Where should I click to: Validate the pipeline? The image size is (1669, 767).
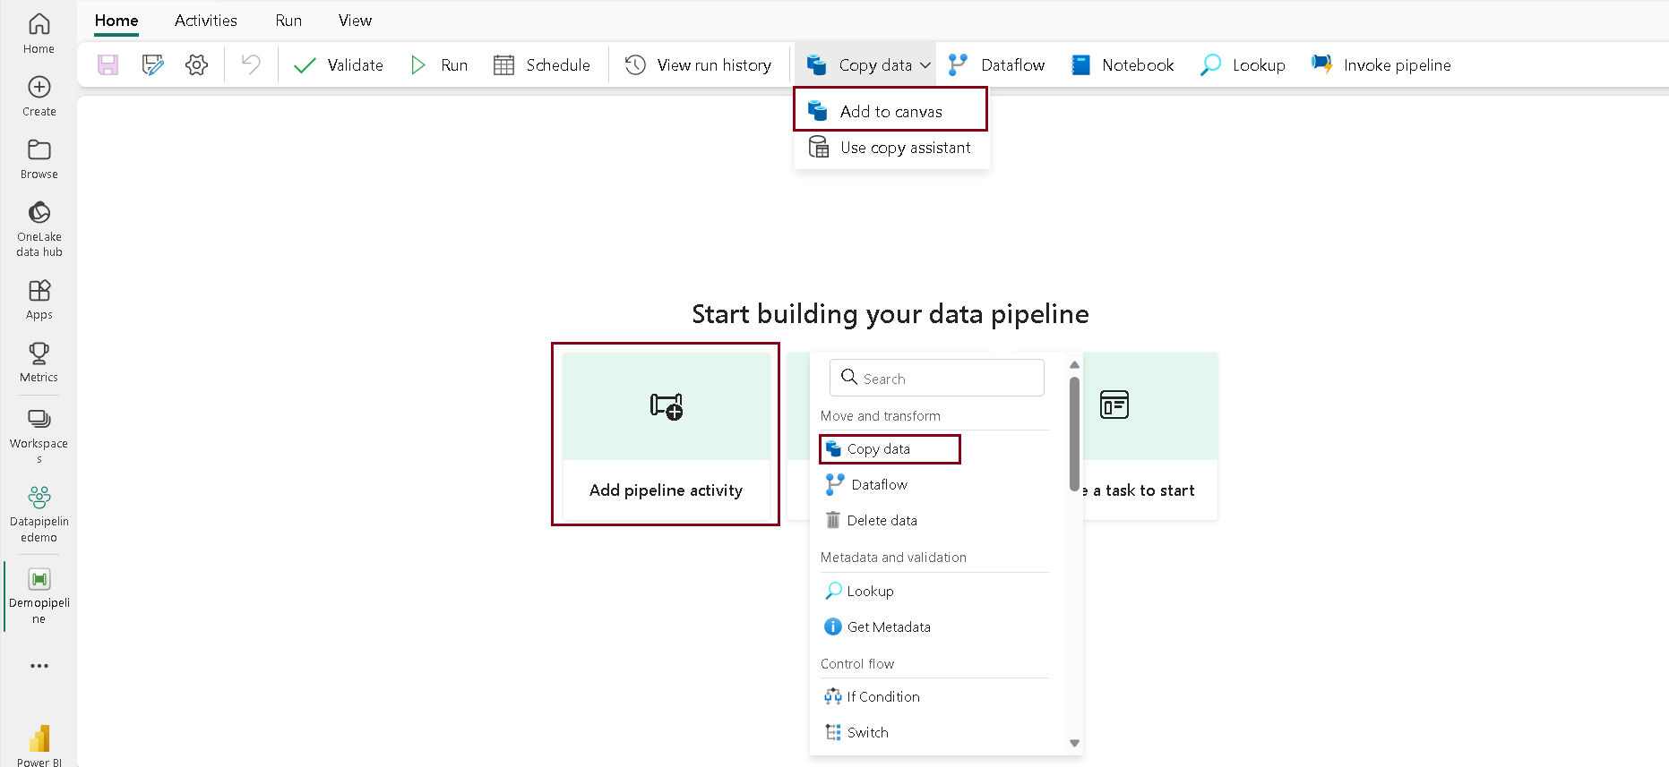[339, 64]
